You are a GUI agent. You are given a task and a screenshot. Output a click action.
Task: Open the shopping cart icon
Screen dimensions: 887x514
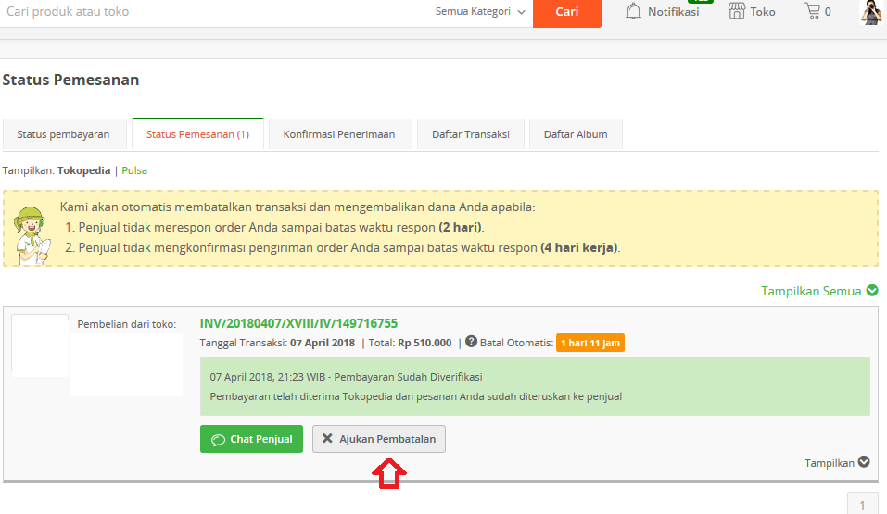(812, 11)
